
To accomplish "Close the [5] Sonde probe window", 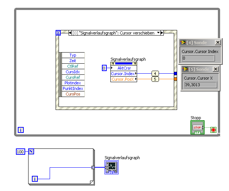I will (x=216, y=69).
